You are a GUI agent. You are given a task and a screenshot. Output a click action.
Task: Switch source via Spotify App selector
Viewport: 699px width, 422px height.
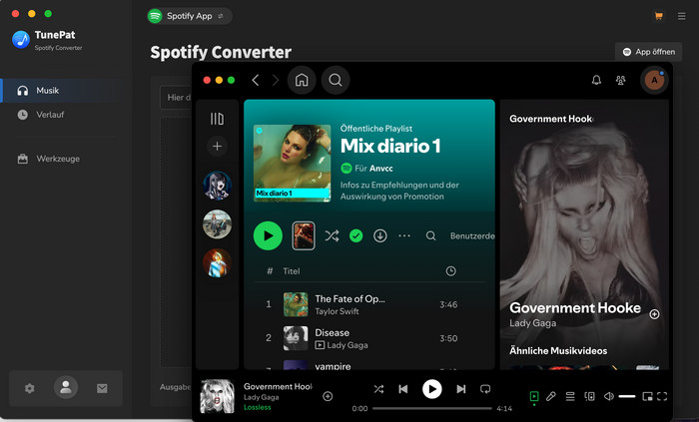190,16
